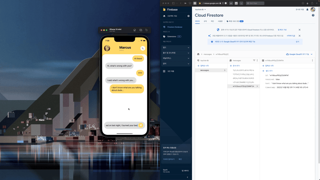Select document starting with vSYsbC

244,82
